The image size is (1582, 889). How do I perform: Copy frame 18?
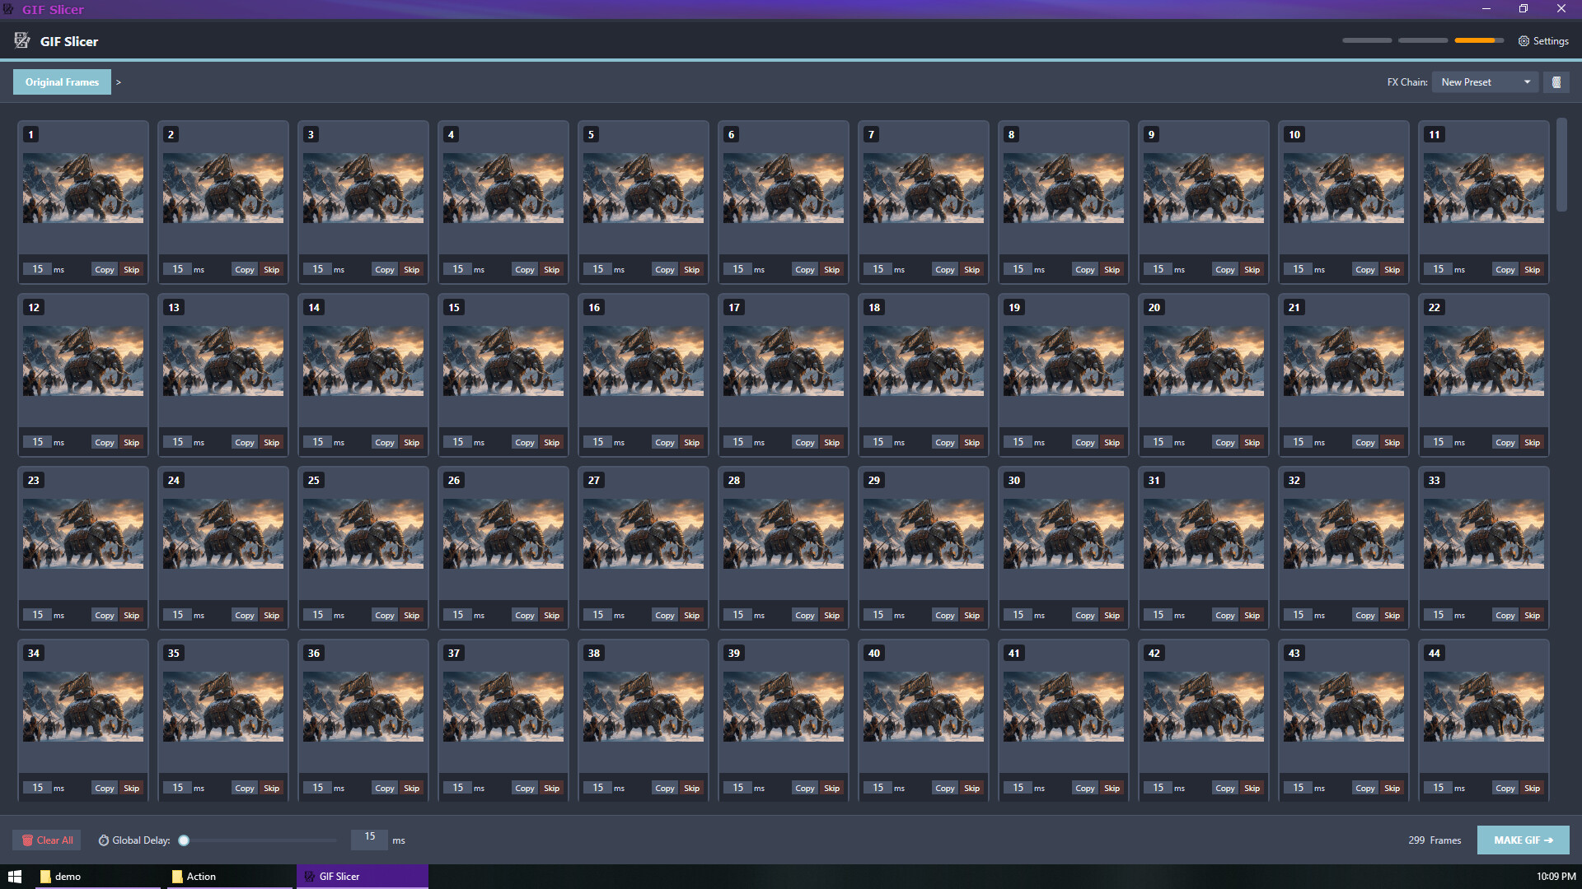(x=945, y=443)
